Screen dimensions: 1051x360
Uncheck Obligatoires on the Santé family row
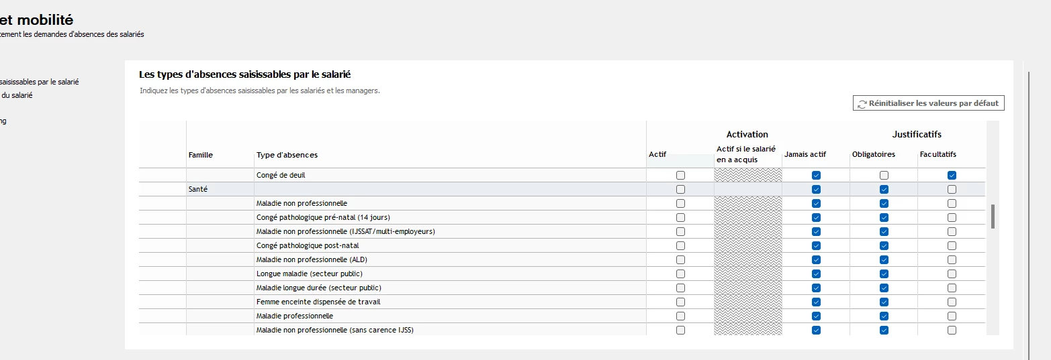[884, 189]
